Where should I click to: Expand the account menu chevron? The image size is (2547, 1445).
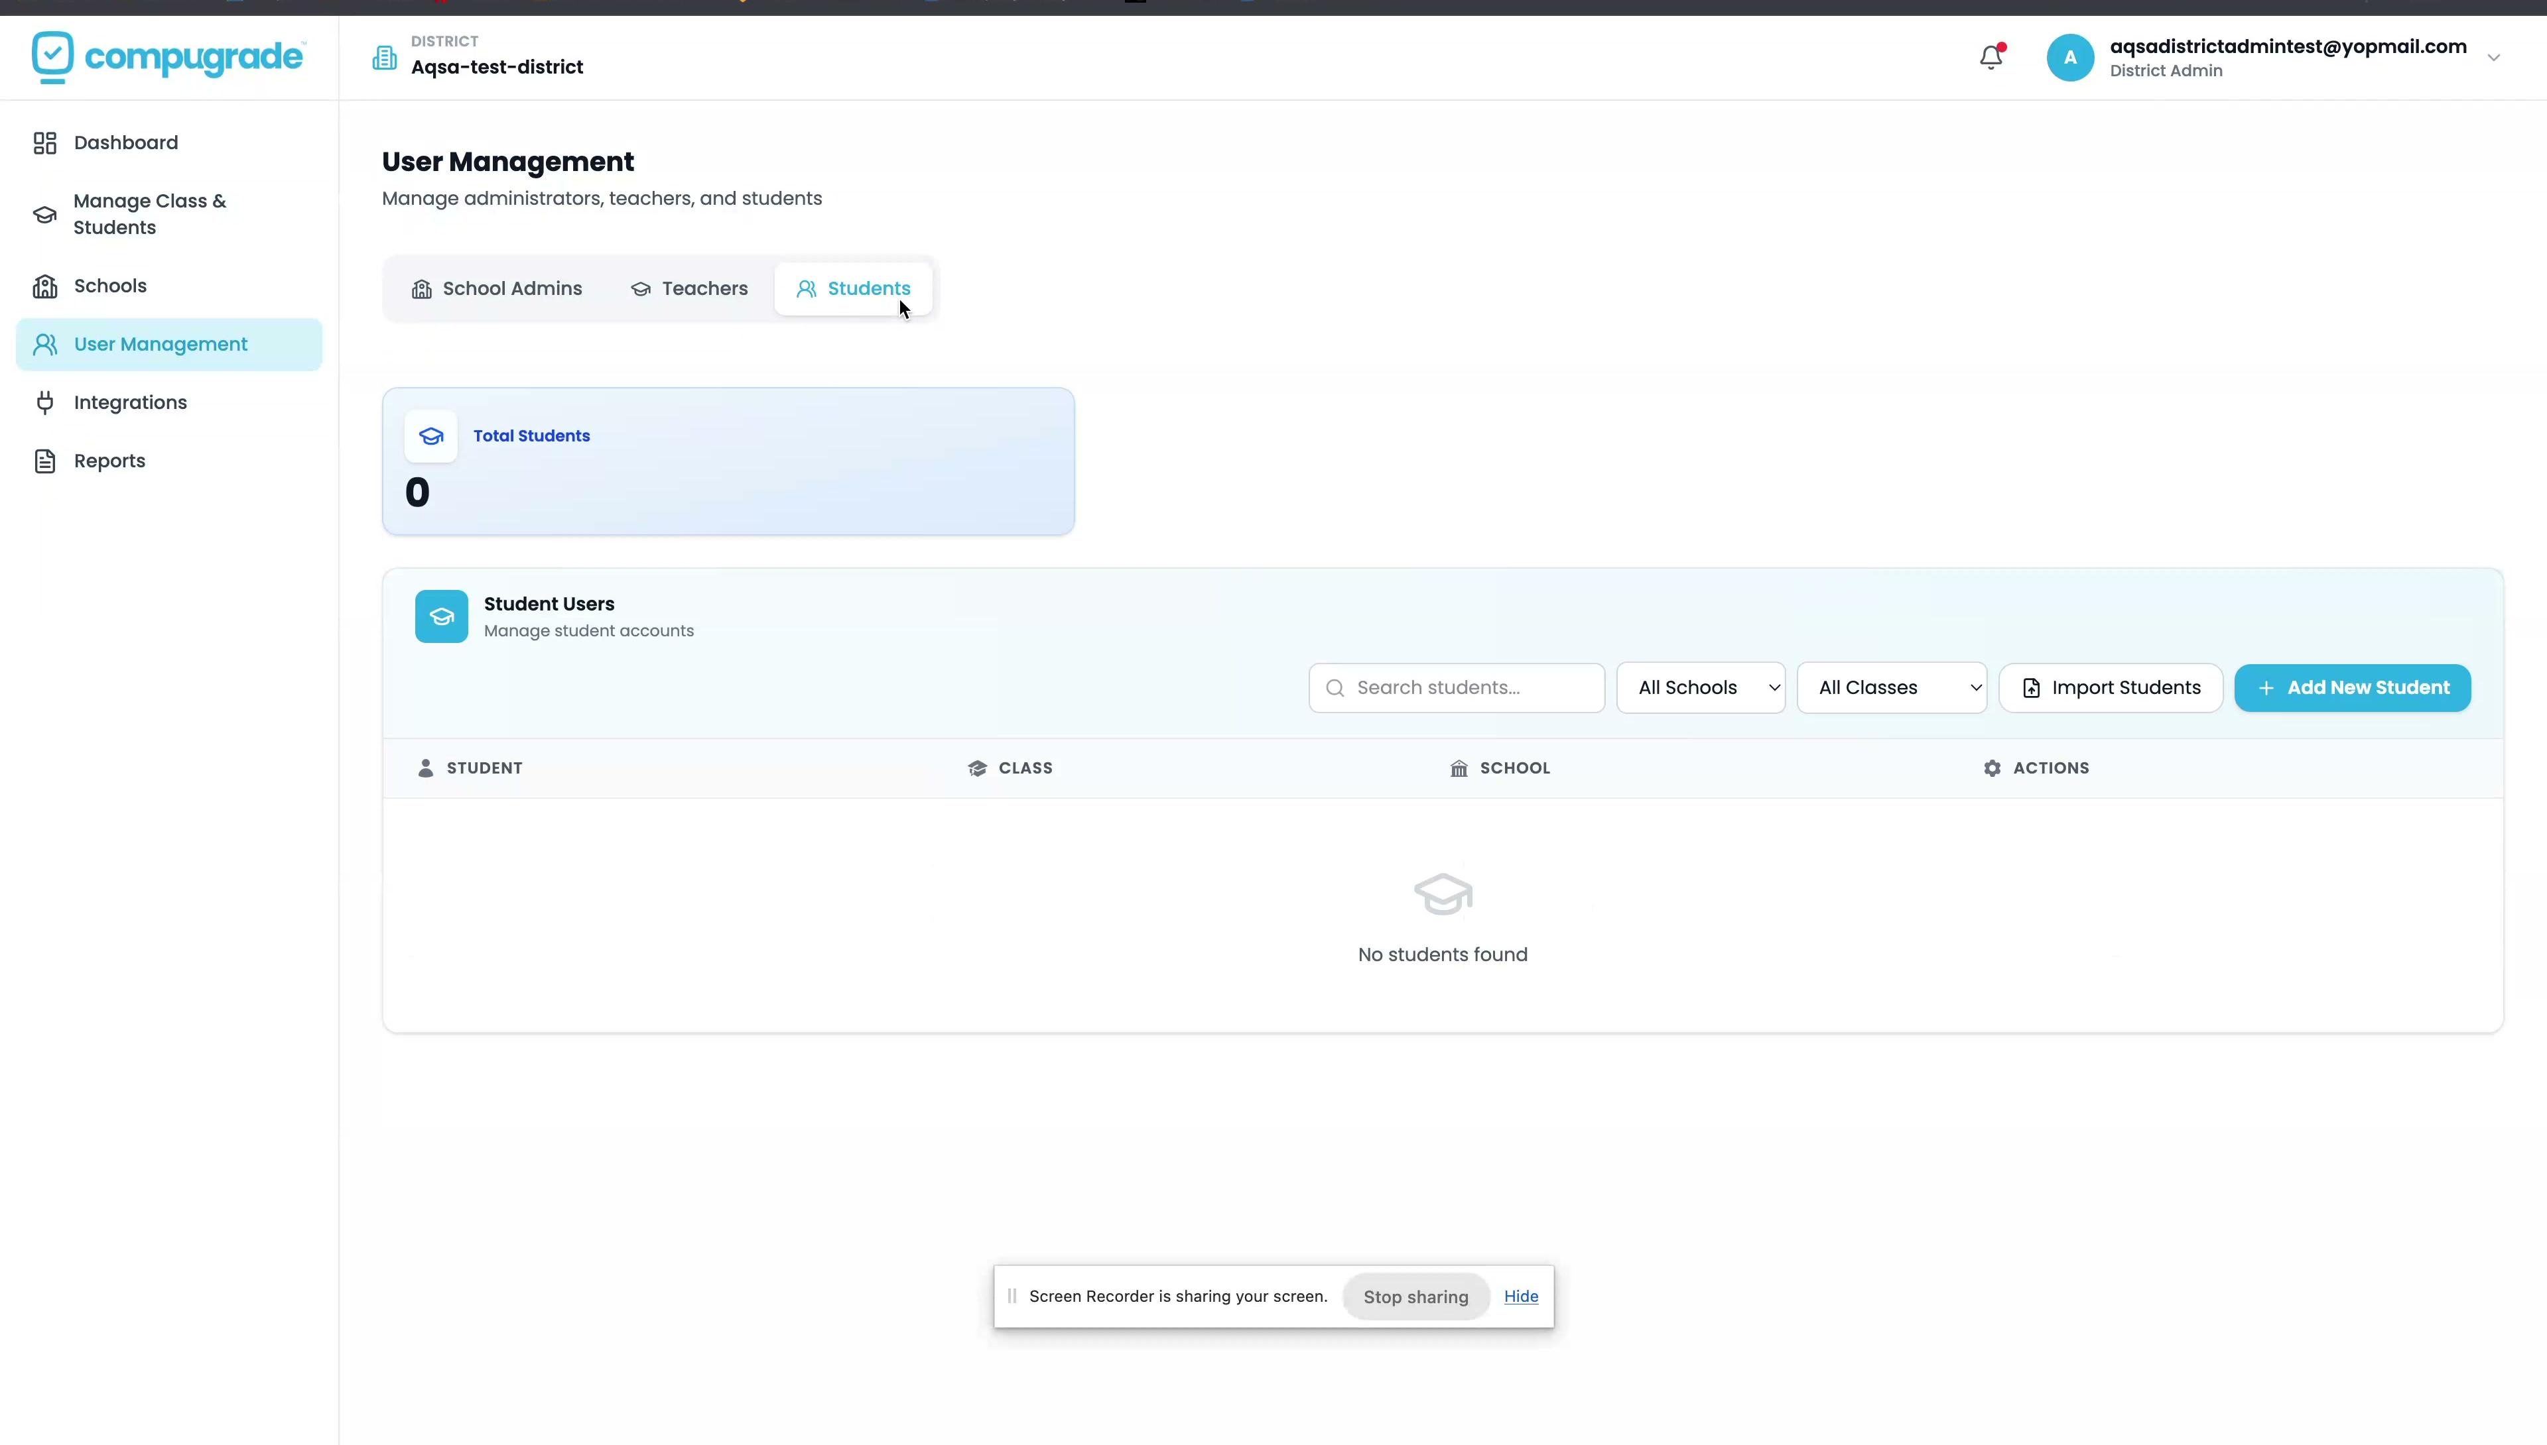pyautogui.click(x=2493, y=58)
